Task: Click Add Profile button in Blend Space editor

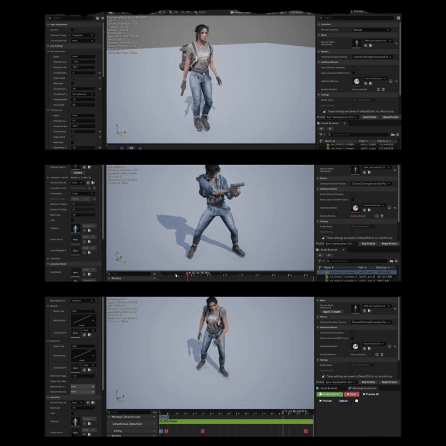Action: pos(370,117)
